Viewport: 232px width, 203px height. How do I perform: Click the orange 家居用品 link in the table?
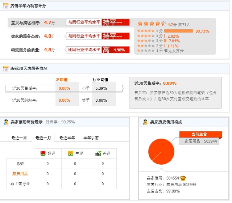pyautogui.click(x=20, y=174)
